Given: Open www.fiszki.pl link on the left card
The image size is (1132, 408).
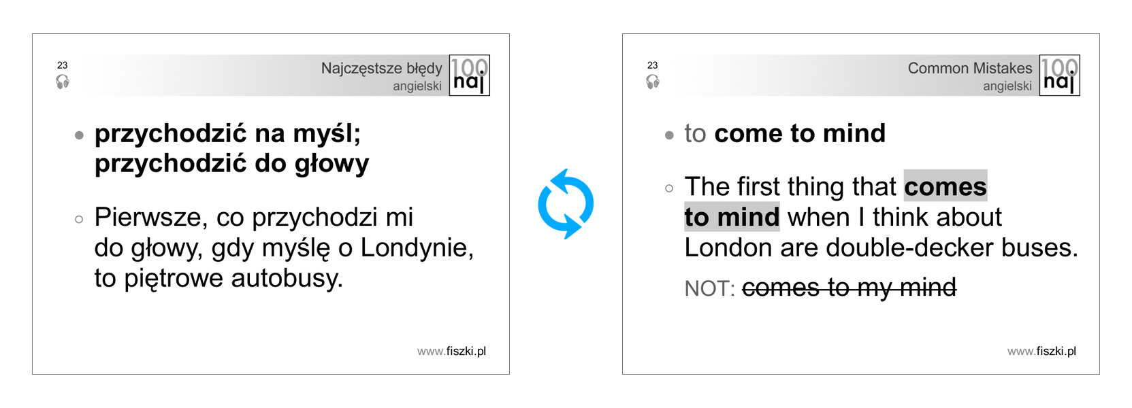Looking at the screenshot, I should point(451,351).
